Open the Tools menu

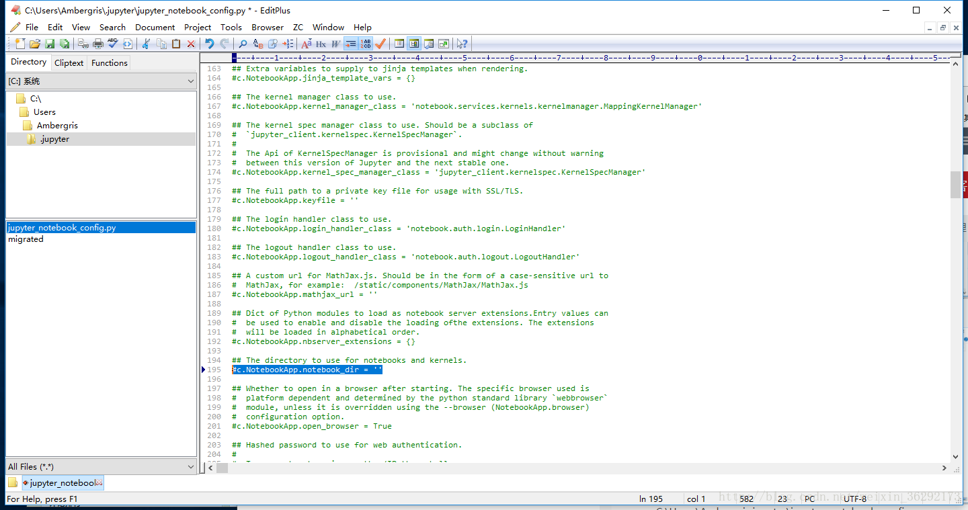tap(231, 27)
